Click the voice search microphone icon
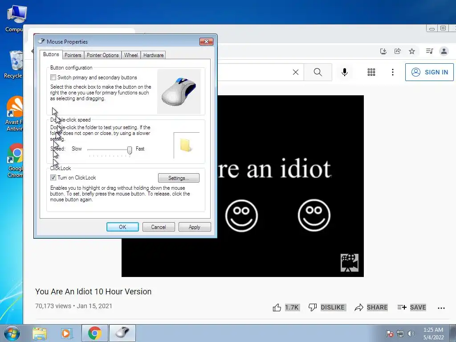 point(345,72)
